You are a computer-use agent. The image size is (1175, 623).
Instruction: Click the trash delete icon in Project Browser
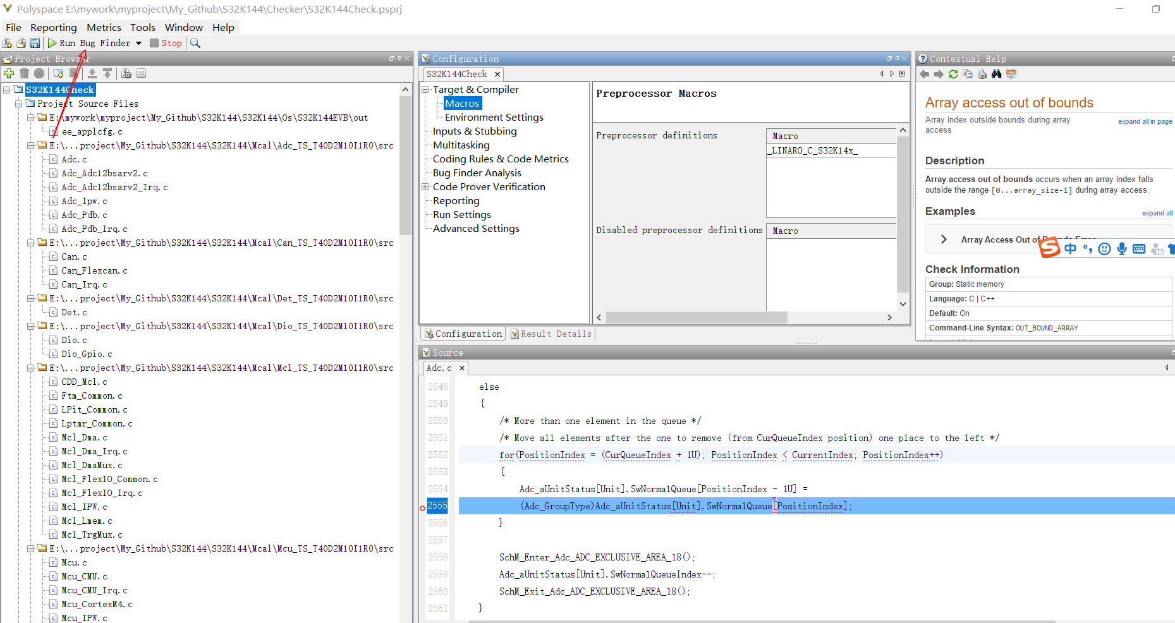(24, 73)
